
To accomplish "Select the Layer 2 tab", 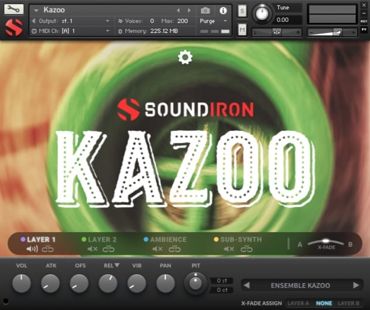I will pos(99,240).
